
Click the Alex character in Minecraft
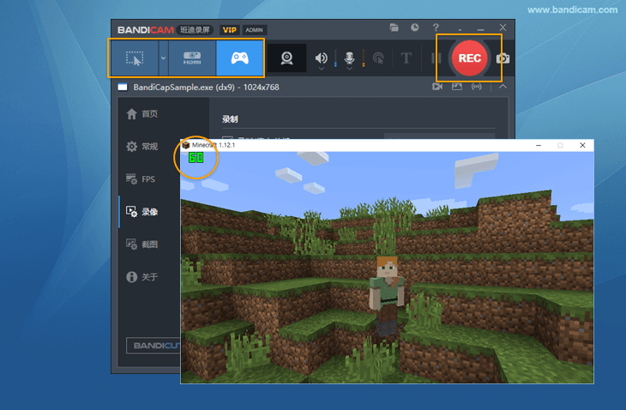coord(387,295)
